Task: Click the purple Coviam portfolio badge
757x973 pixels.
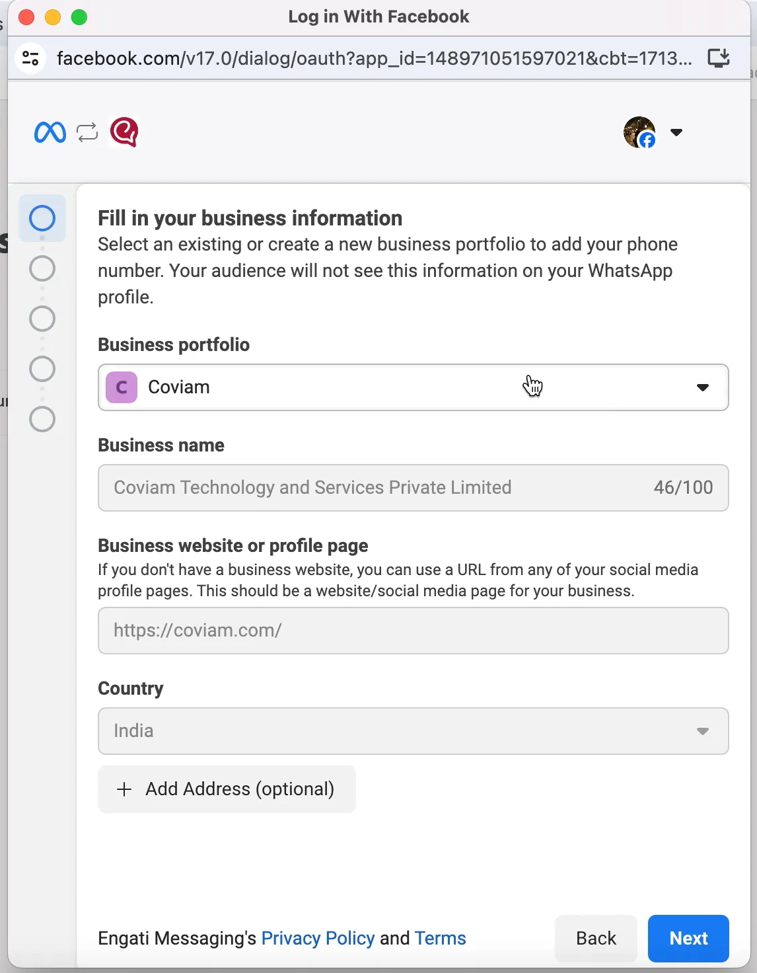Action: point(122,387)
